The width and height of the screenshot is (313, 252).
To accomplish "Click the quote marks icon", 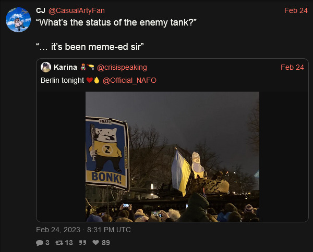I will 82,243.
